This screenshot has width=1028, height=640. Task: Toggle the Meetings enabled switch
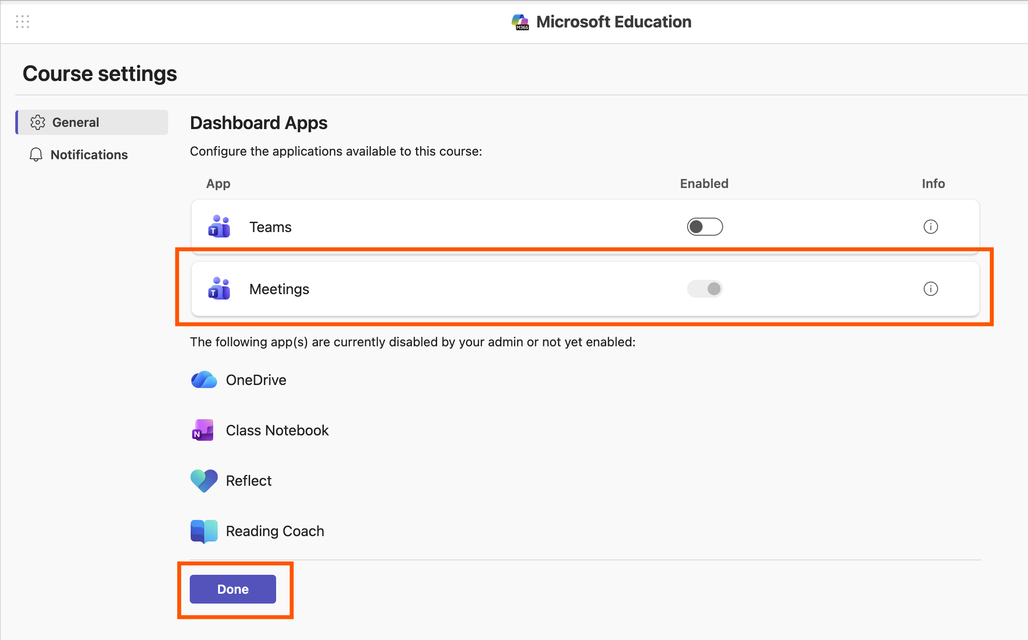[705, 289]
